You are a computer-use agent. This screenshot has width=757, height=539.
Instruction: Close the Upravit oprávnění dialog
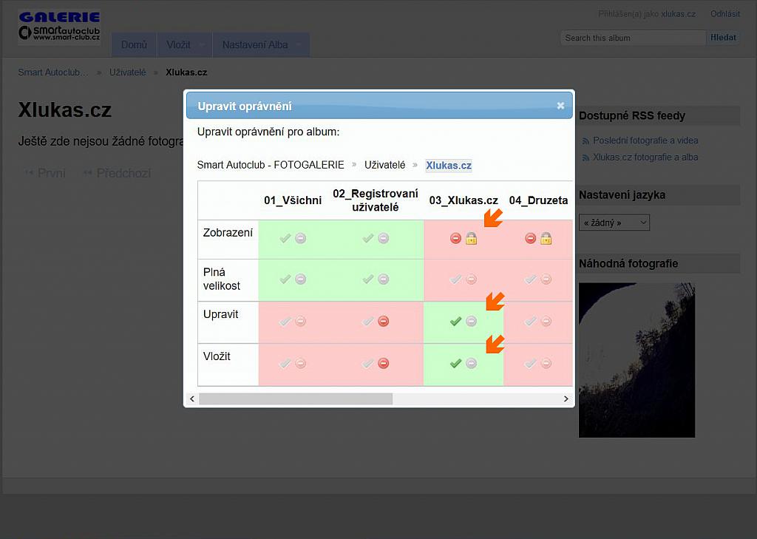point(560,105)
